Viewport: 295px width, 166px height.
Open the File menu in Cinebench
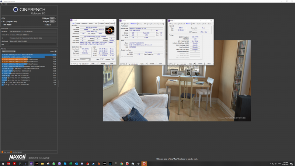(1, 4)
